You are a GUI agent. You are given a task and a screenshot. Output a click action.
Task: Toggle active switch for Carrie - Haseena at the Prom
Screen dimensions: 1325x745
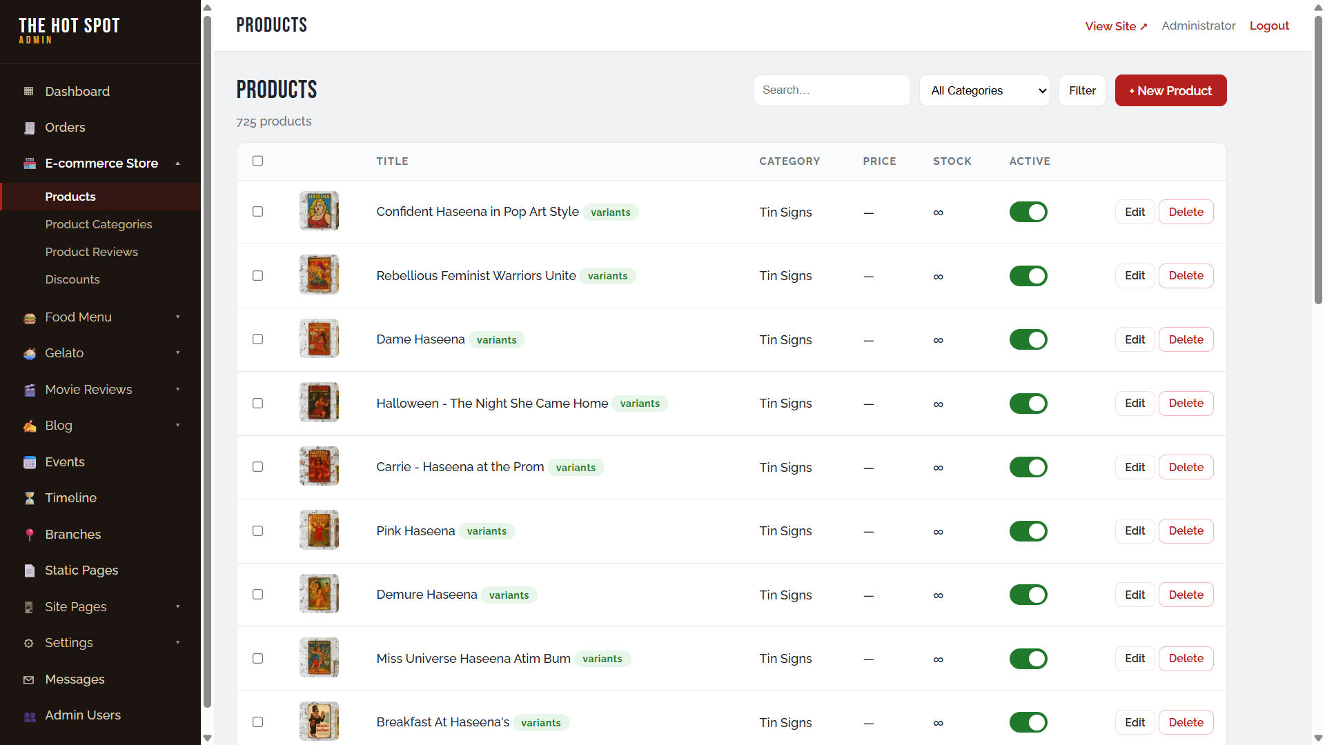1028,467
